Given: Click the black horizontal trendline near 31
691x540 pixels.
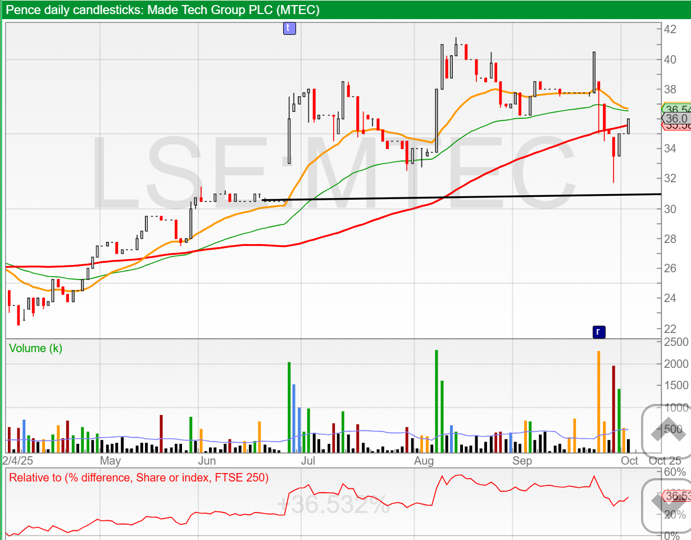Looking at the screenshot, I should click(x=449, y=197).
